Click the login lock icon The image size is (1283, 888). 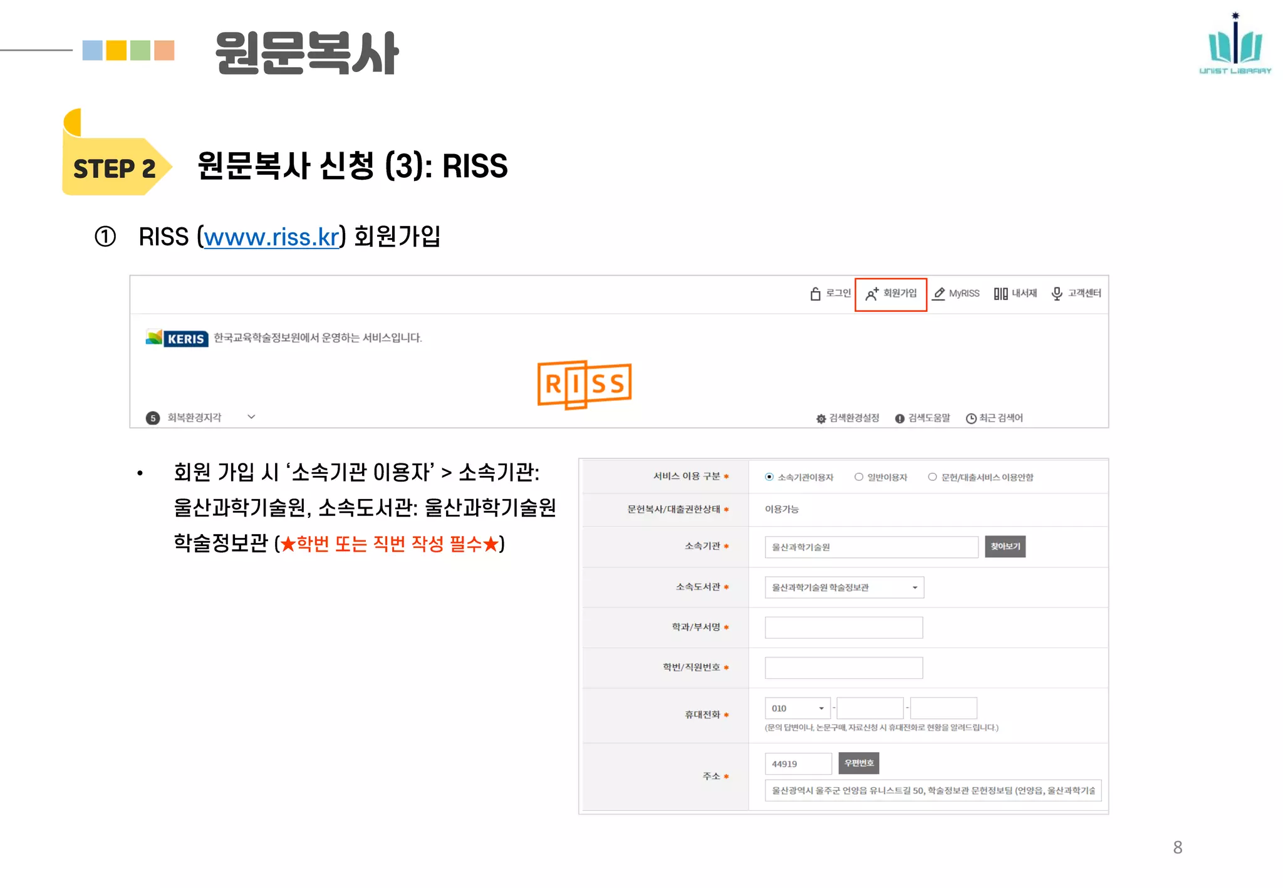815,294
